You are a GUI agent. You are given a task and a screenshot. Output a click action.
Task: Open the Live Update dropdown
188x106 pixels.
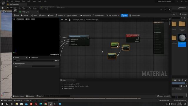(72, 15)
